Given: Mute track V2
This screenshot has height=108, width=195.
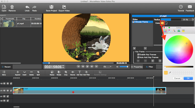Looking at the screenshot, I should 4,83.
